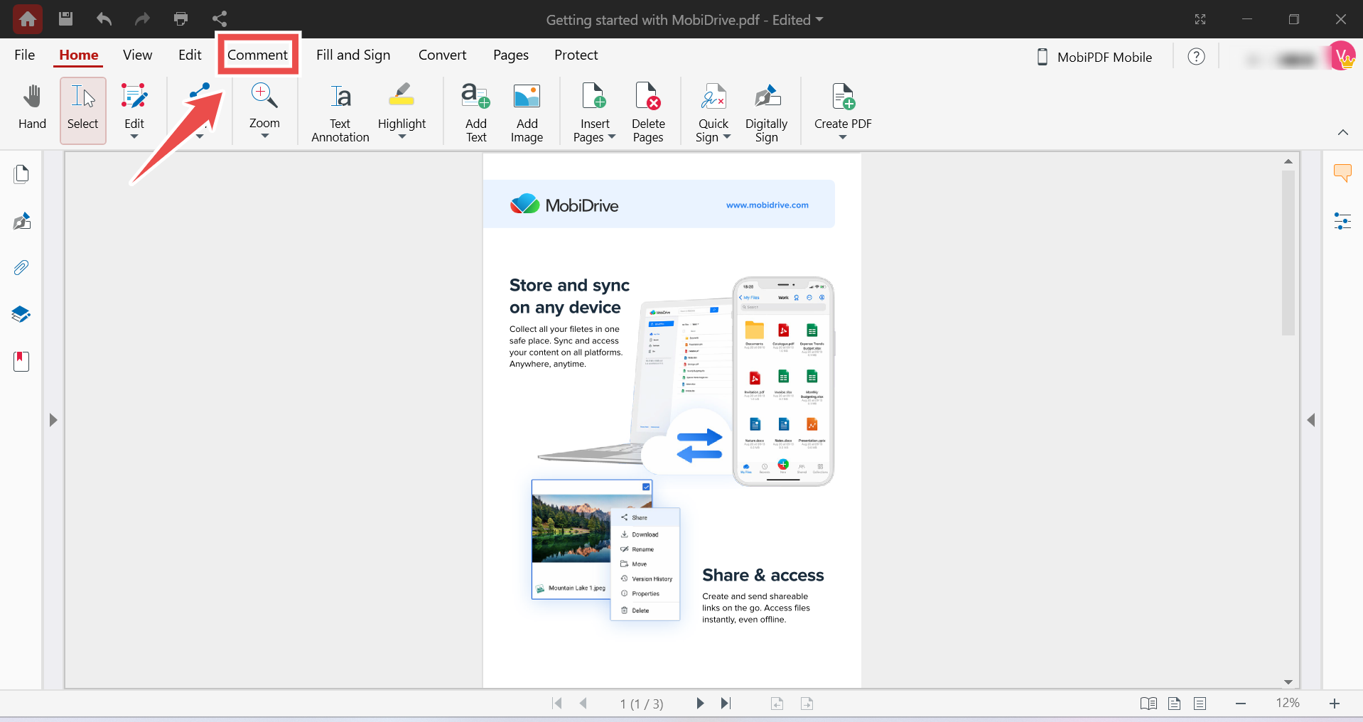Open the Attachments paperclip panel
Viewport: 1363px width, 722px height.
[21, 268]
